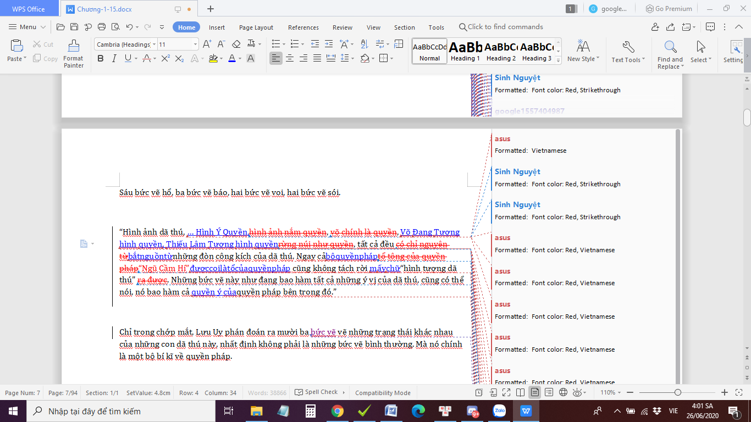
Task: Justify the paragraph text
Action: 317,58
